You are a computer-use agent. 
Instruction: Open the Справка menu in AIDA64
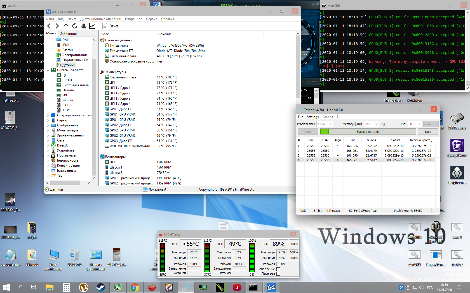(x=168, y=19)
